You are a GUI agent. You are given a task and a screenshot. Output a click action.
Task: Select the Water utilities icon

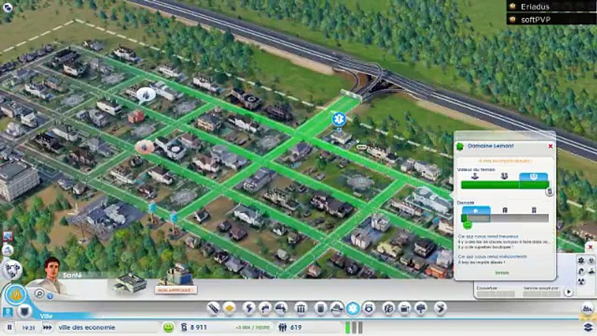265,308
